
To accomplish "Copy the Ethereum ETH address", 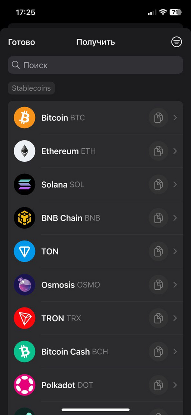I will click(x=158, y=151).
